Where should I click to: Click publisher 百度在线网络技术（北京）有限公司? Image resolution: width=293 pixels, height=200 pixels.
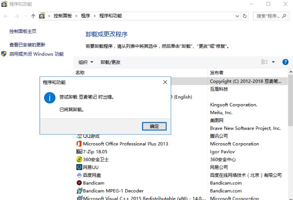click(x=246, y=175)
